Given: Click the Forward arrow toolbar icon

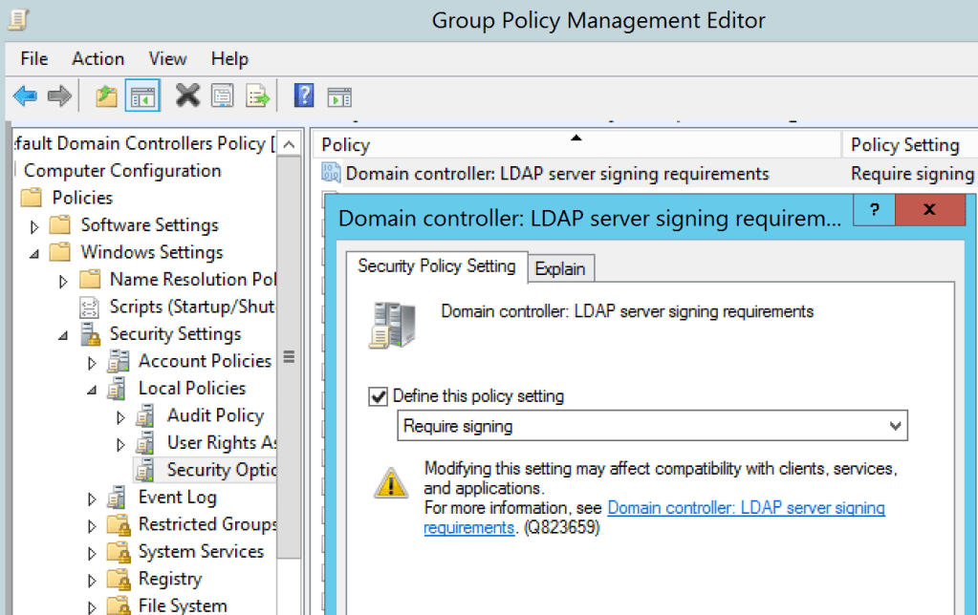Looking at the screenshot, I should 59,95.
